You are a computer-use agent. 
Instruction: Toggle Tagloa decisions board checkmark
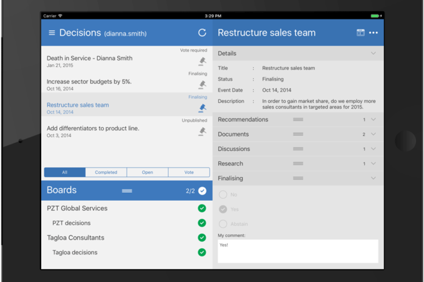(202, 252)
